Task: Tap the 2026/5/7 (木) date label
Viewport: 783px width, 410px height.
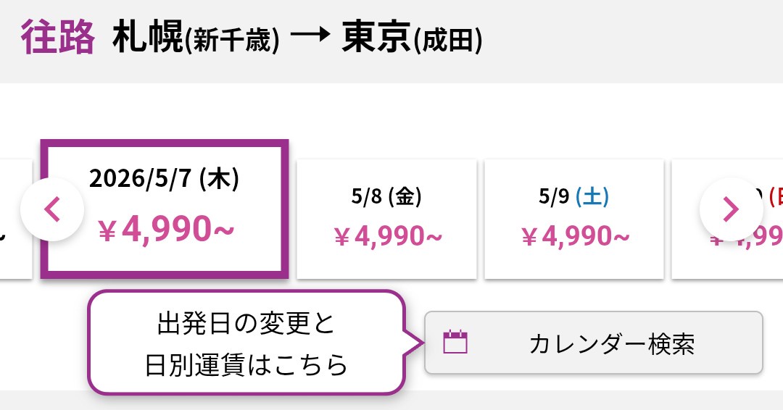Action: (164, 179)
